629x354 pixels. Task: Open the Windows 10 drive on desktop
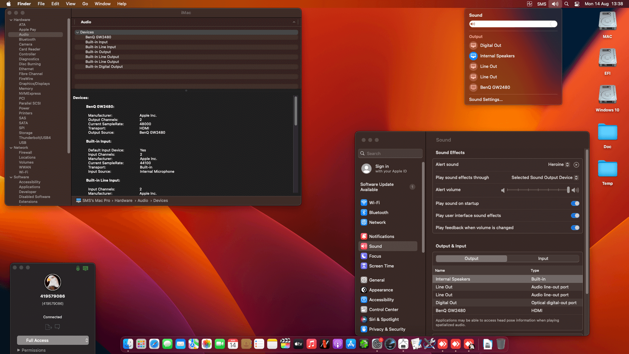(607, 99)
